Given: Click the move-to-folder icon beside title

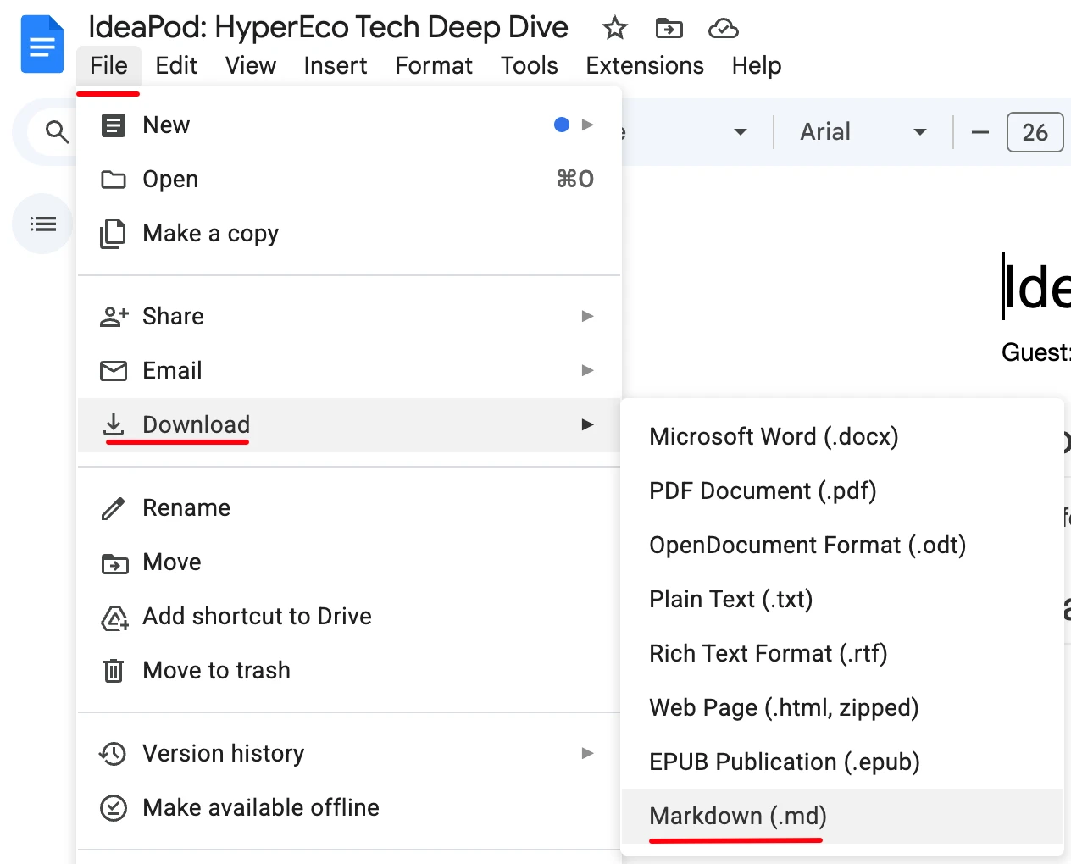Looking at the screenshot, I should tap(669, 29).
